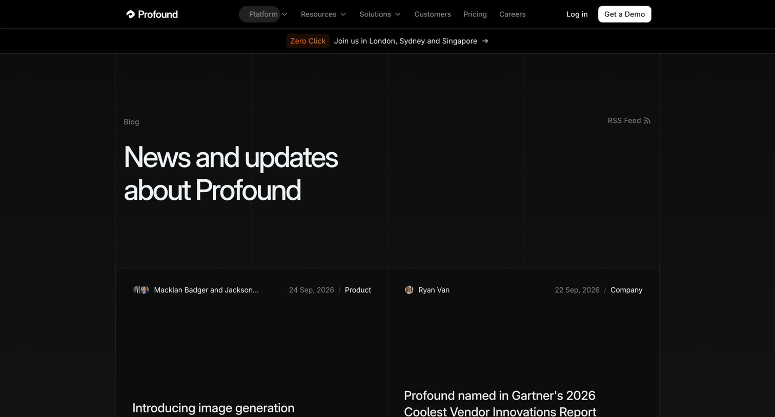Open the Resources menu
The width and height of the screenshot is (775, 417).
(318, 14)
